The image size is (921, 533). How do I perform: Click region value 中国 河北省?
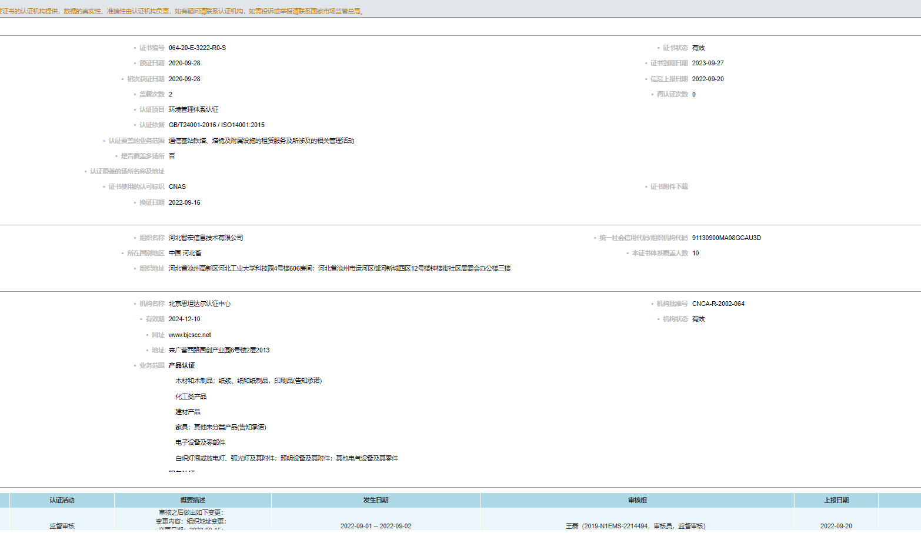point(185,253)
